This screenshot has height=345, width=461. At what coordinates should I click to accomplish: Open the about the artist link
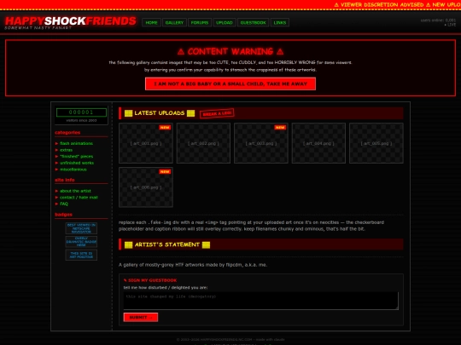click(75, 191)
